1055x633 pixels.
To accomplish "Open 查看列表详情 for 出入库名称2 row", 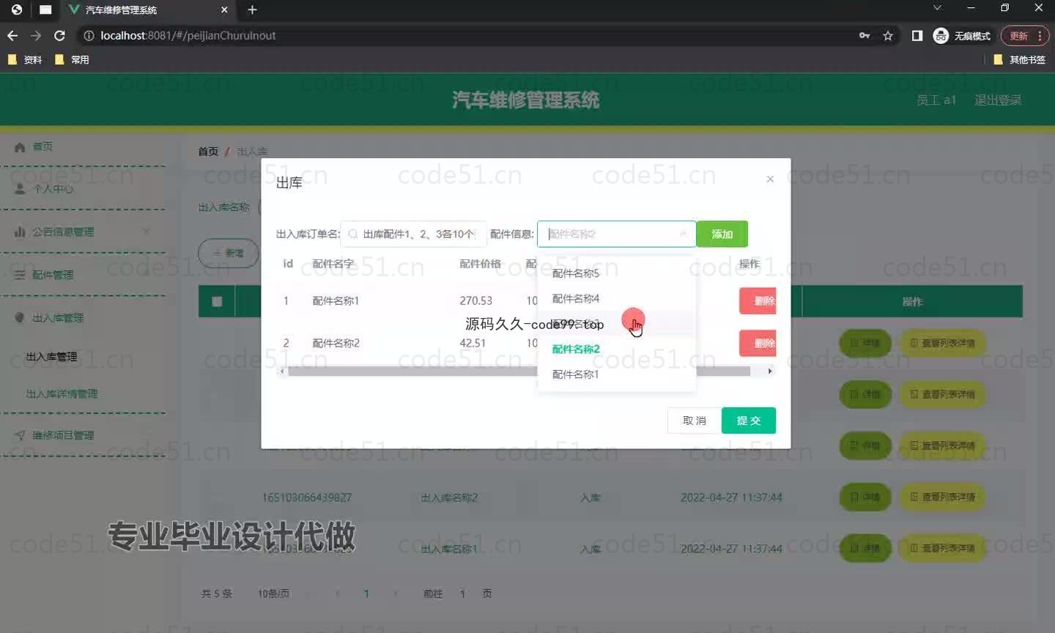I will [942, 497].
